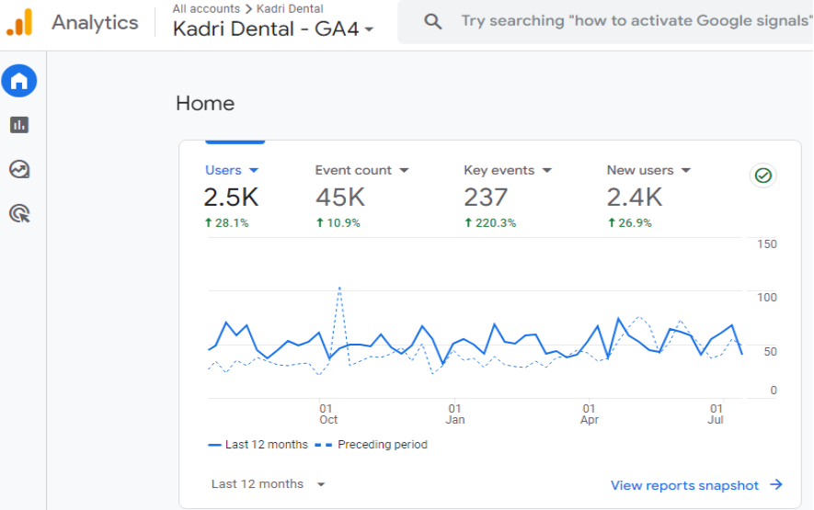Click the 01 Jul axis label
814x510 pixels.
tap(716, 414)
